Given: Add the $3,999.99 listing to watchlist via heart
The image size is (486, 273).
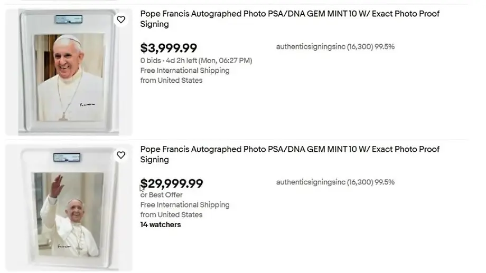Looking at the screenshot, I should [x=121, y=20].
